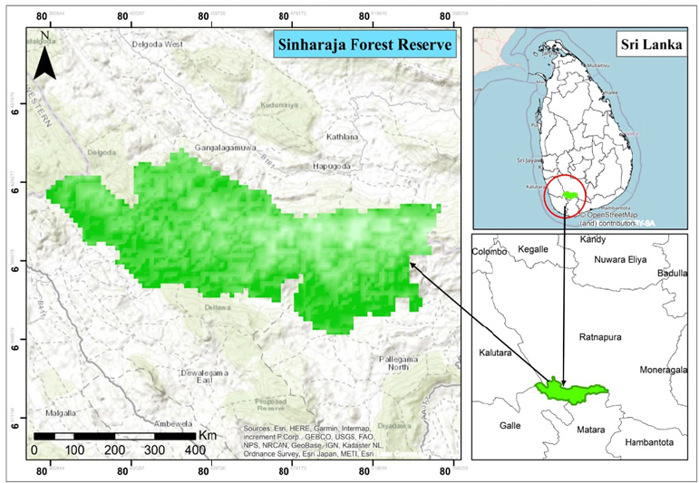This screenshot has height=483, width=699.
Task: Select the Diyadawa label
Action: (x=394, y=426)
